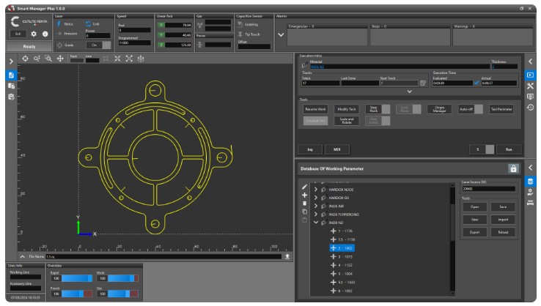Click the pencil edit icon beside the tree

point(304,187)
